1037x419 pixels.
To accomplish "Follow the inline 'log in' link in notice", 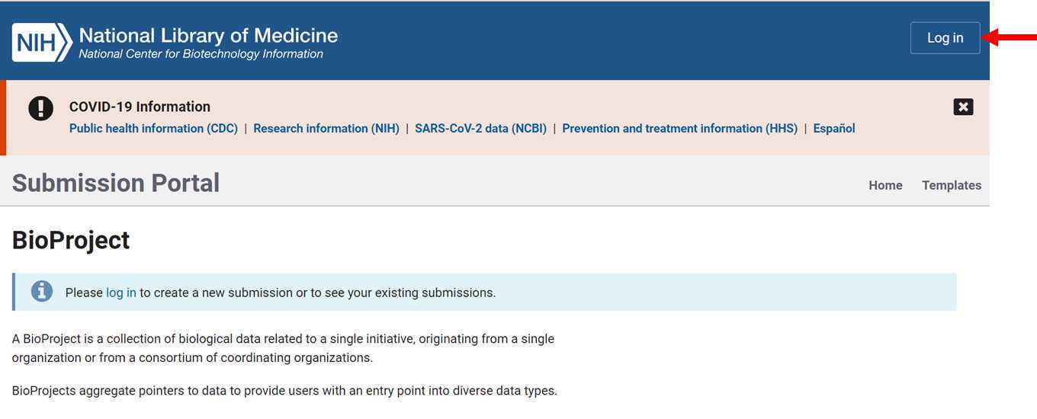I will tap(121, 293).
